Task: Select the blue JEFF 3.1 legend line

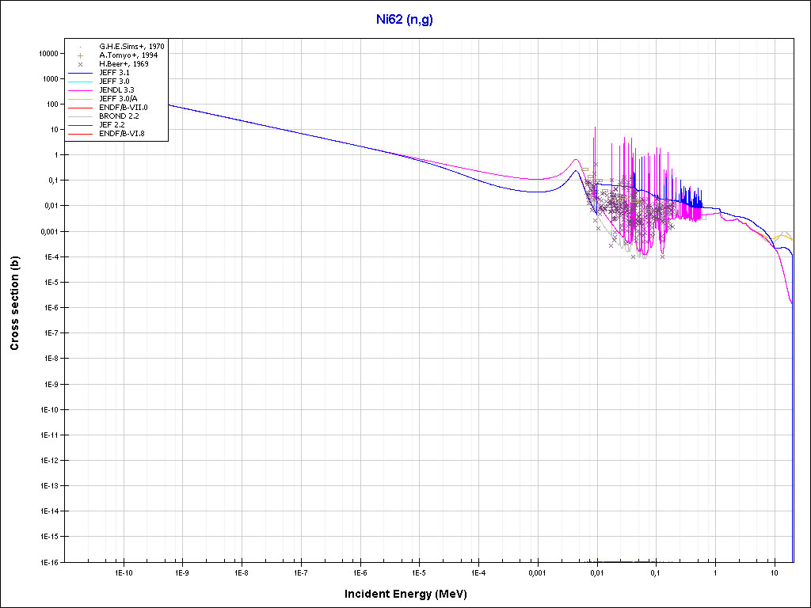Action: [x=81, y=73]
